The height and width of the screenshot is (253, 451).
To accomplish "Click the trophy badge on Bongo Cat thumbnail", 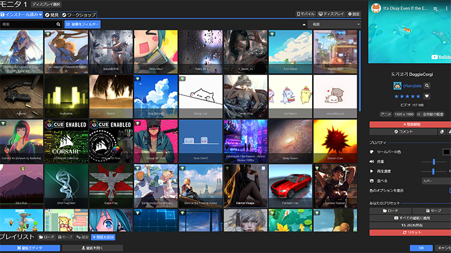I will [x=182, y=79].
